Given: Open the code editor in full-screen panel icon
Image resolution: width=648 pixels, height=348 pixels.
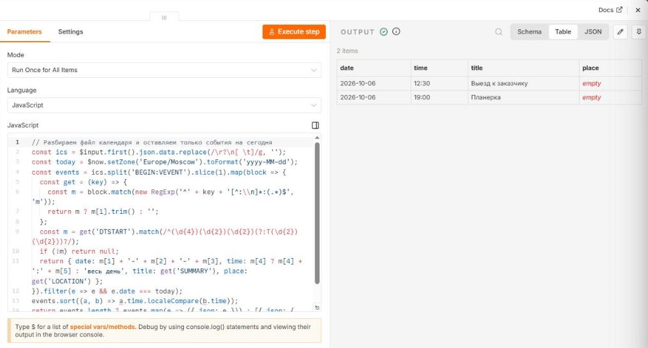Looking at the screenshot, I should [x=315, y=125].
